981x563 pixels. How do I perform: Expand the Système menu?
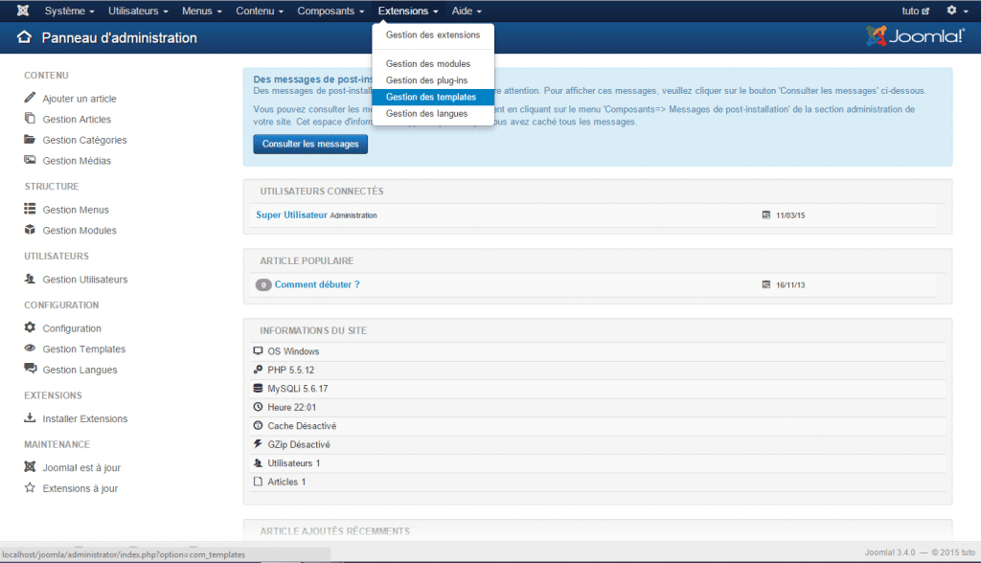[x=70, y=11]
